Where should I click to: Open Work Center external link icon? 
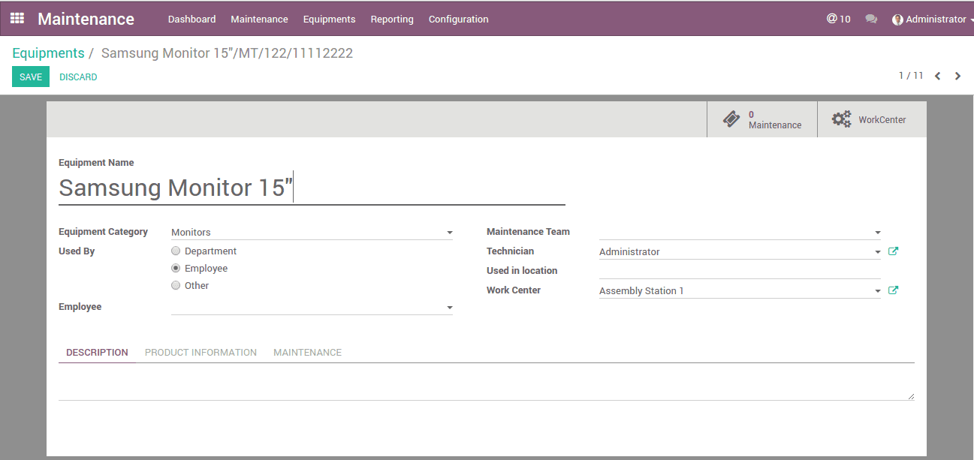coord(893,290)
